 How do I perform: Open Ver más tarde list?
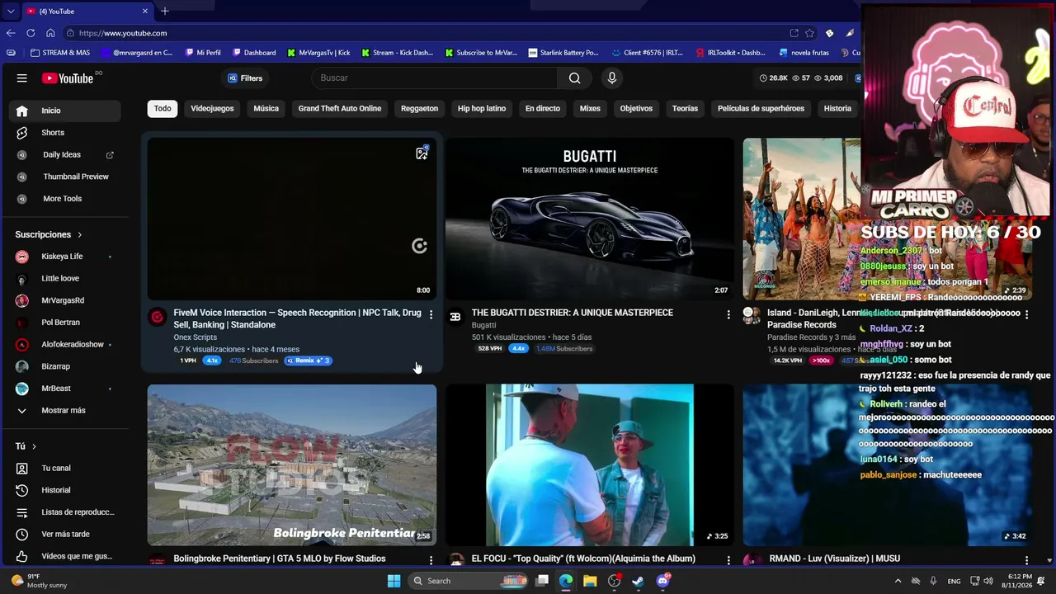click(x=65, y=535)
